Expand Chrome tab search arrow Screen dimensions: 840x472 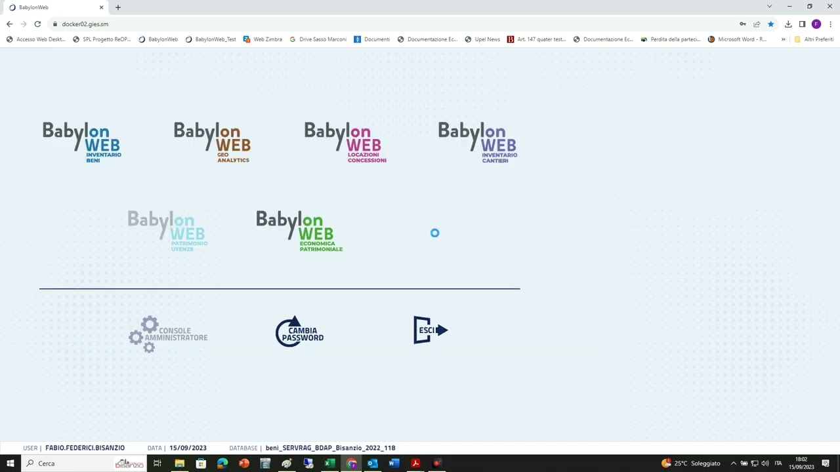tap(769, 7)
